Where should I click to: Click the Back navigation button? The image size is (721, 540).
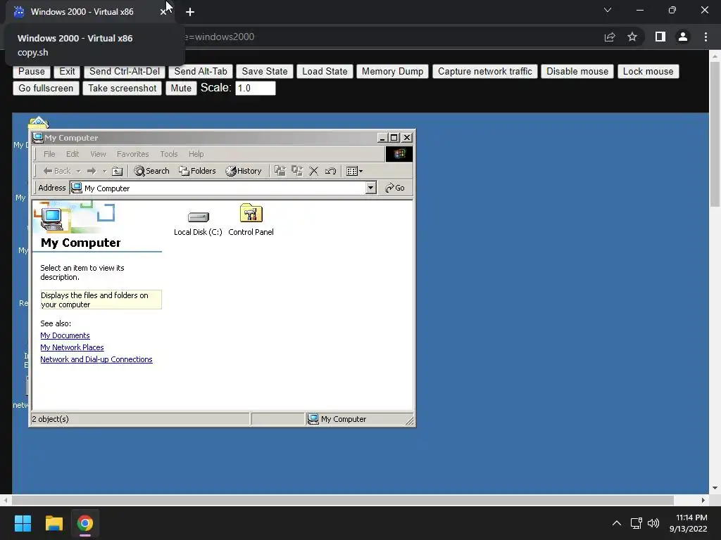tap(57, 172)
